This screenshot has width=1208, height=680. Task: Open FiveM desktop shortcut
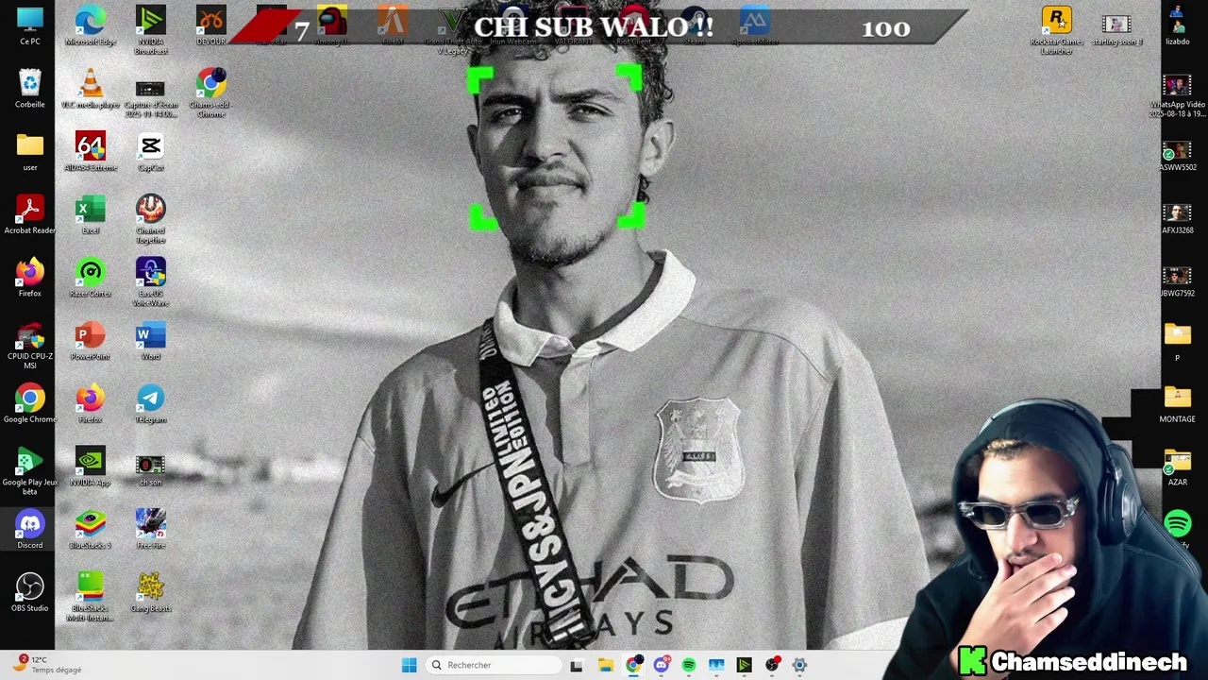[x=392, y=26]
